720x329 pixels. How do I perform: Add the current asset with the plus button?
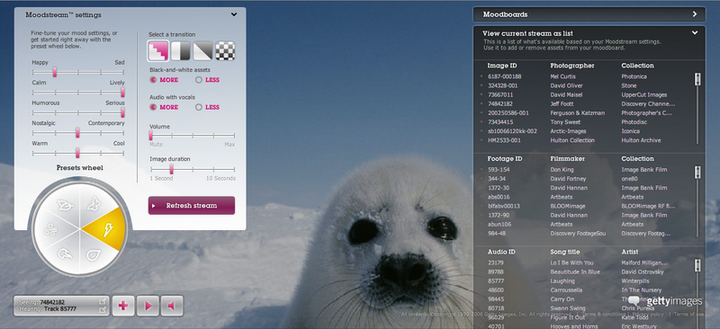123,306
